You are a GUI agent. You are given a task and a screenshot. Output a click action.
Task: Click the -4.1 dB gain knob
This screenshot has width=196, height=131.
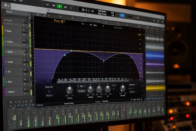click(99, 89)
